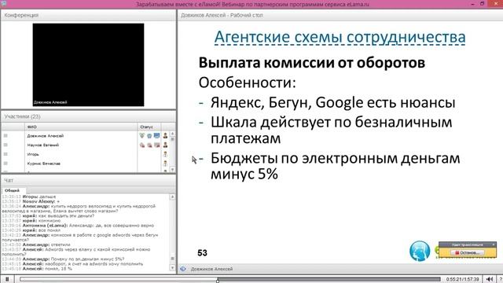The image size is (503, 283).
Task: Tick the checkbox beside Игорь
Action: pos(6,154)
